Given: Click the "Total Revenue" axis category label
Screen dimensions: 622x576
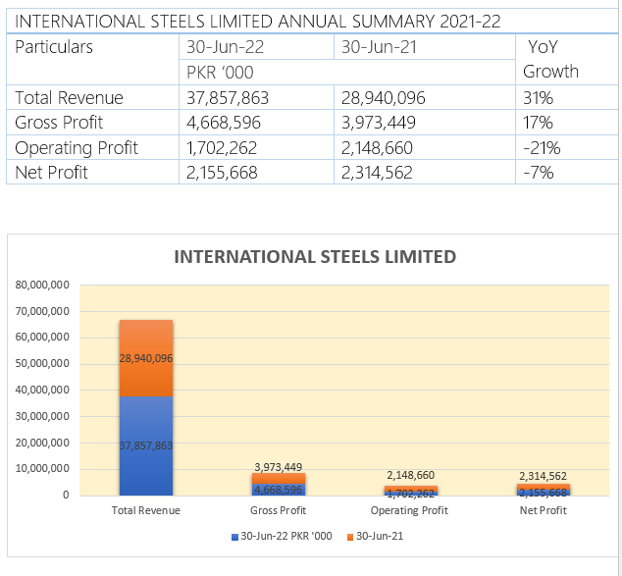Looking at the screenshot, I should tap(146, 510).
